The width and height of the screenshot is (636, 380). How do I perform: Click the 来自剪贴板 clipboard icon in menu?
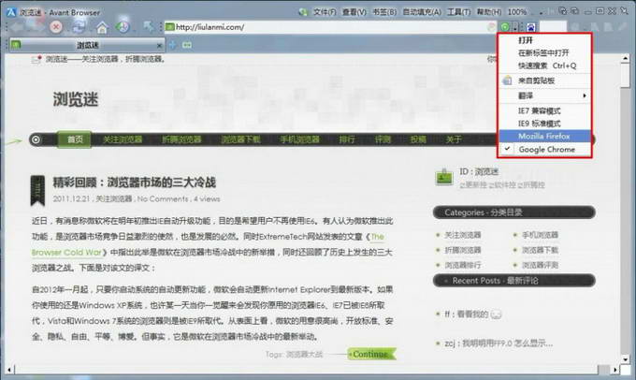pyautogui.click(x=507, y=80)
